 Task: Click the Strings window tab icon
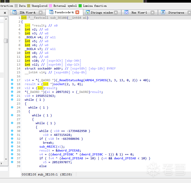click(x=88, y=12)
